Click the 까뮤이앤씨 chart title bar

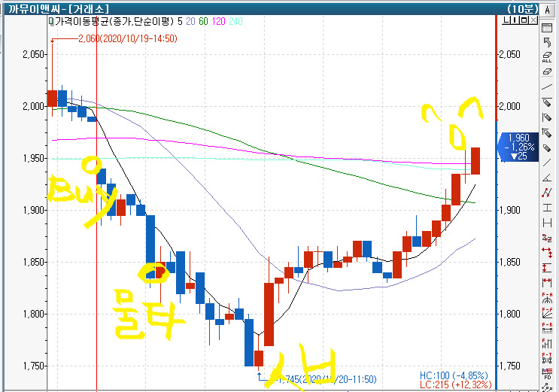click(x=45, y=8)
